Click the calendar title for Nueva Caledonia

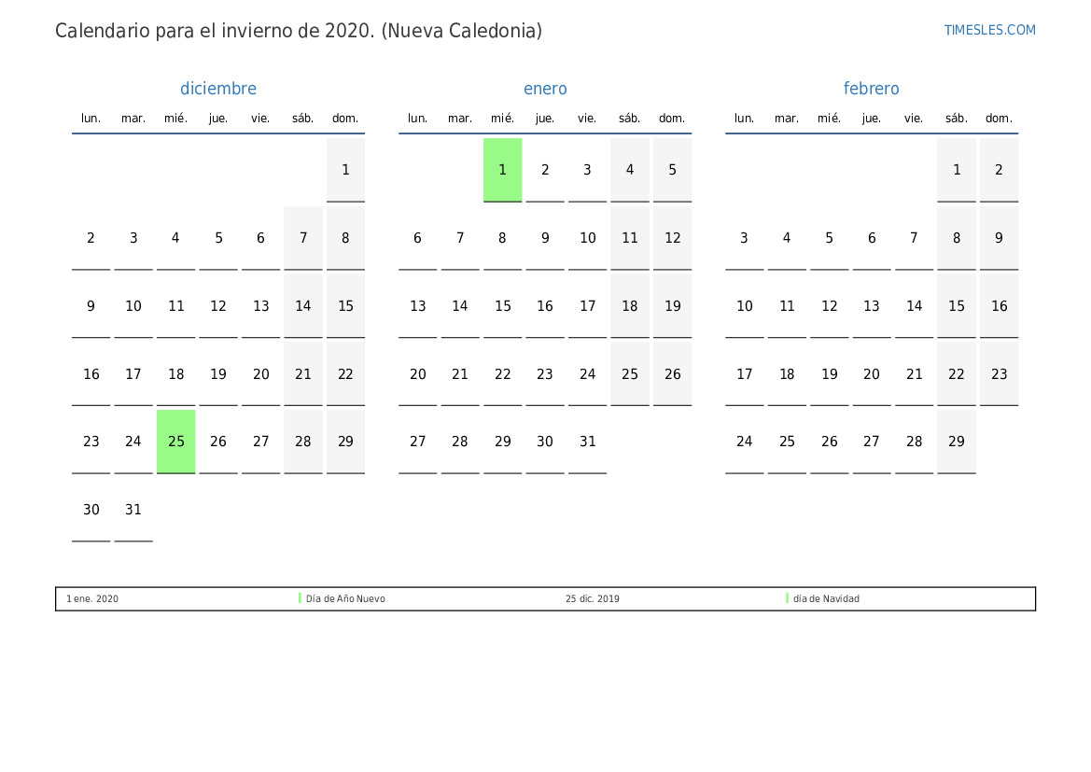click(299, 31)
